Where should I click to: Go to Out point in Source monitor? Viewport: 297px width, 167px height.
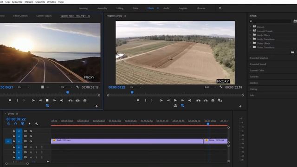(62, 100)
